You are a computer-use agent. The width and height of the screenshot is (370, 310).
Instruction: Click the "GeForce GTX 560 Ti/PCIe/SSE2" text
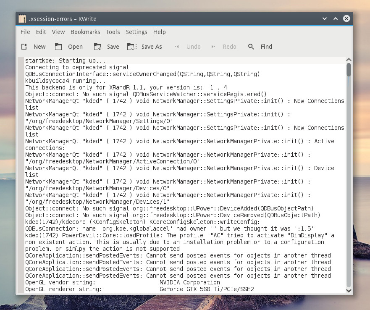[207, 289]
